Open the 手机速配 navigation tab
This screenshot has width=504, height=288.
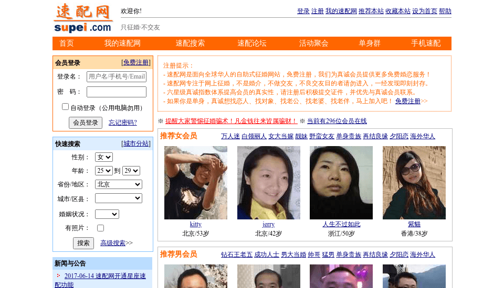pos(426,43)
